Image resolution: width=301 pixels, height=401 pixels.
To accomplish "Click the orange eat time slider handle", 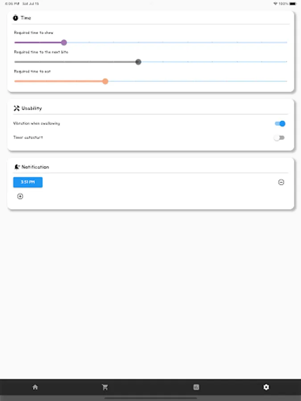I will pos(105,81).
